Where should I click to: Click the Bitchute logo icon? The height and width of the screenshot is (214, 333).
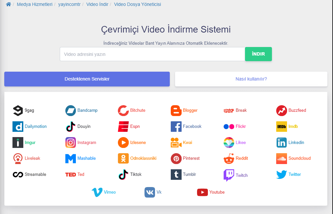coord(123,110)
